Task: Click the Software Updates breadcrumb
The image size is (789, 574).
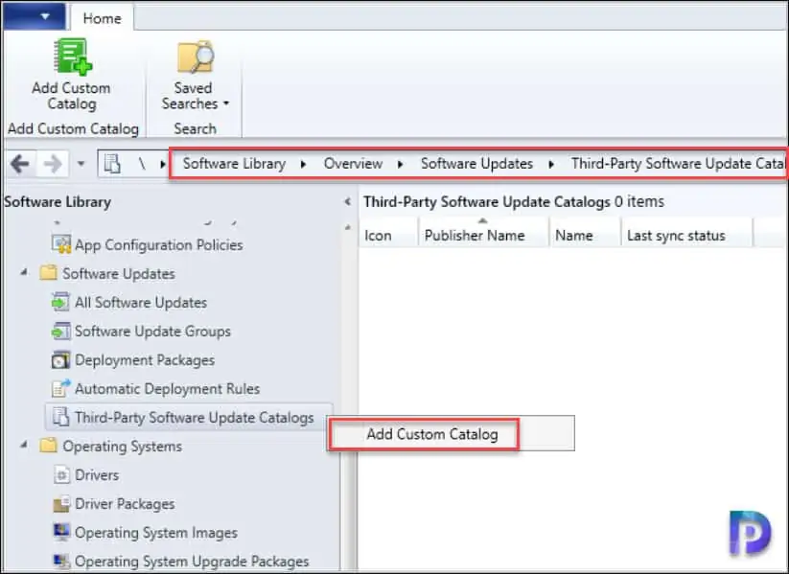Action: (x=476, y=164)
